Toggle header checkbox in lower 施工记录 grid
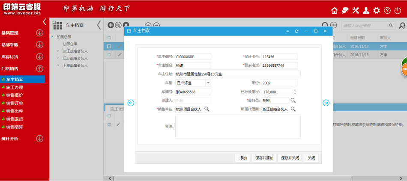Image resolution: width=407 pixels, height=181 pixels. coord(109,116)
